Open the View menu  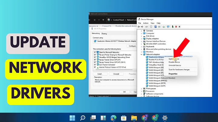tap(153, 23)
